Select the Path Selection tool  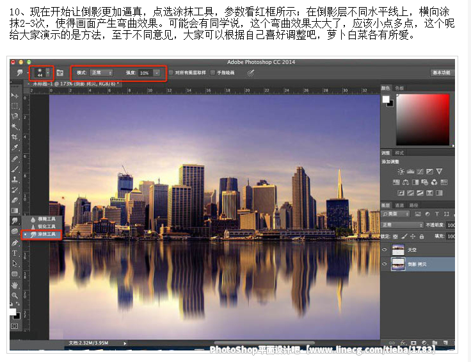pos(15,263)
